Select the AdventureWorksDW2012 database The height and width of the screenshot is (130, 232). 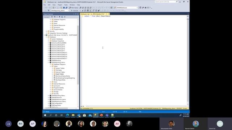59,53
